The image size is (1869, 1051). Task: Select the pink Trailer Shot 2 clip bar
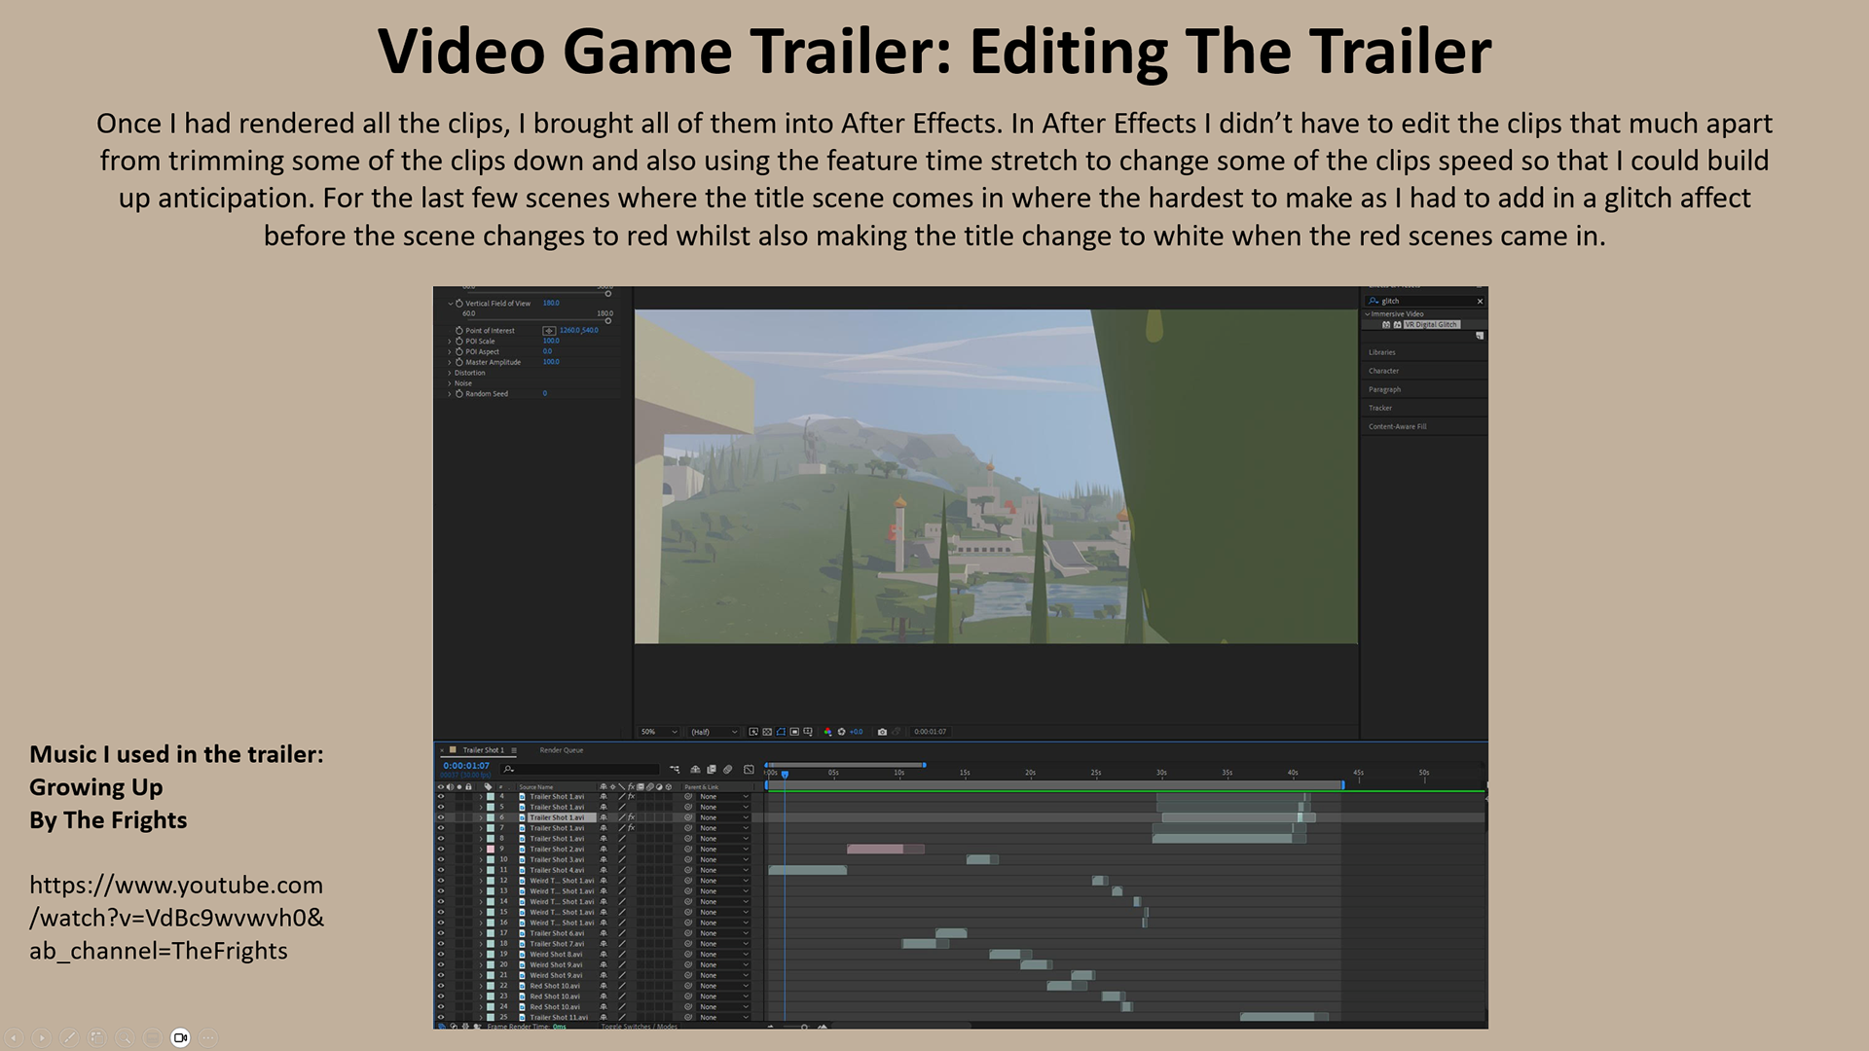885,849
